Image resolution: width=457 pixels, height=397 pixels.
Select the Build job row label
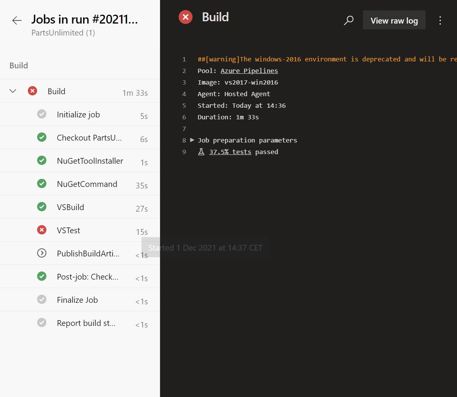(56, 92)
